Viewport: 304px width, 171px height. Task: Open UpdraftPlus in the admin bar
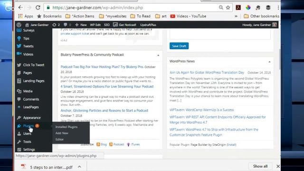click(148, 25)
